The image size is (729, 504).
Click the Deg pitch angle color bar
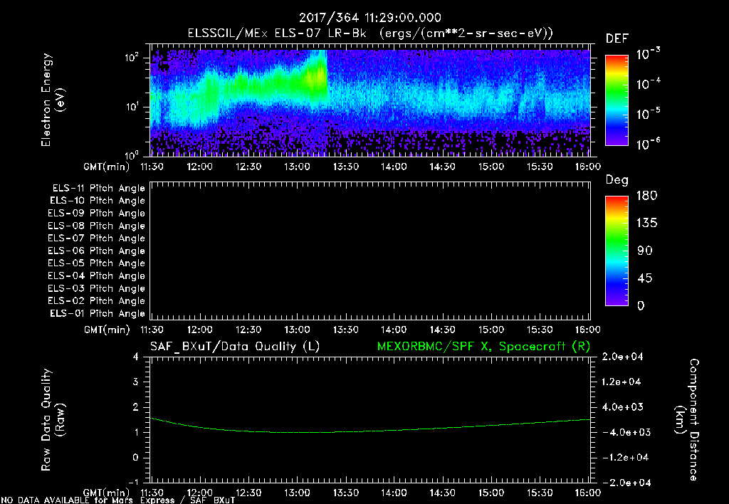point(617,251)
